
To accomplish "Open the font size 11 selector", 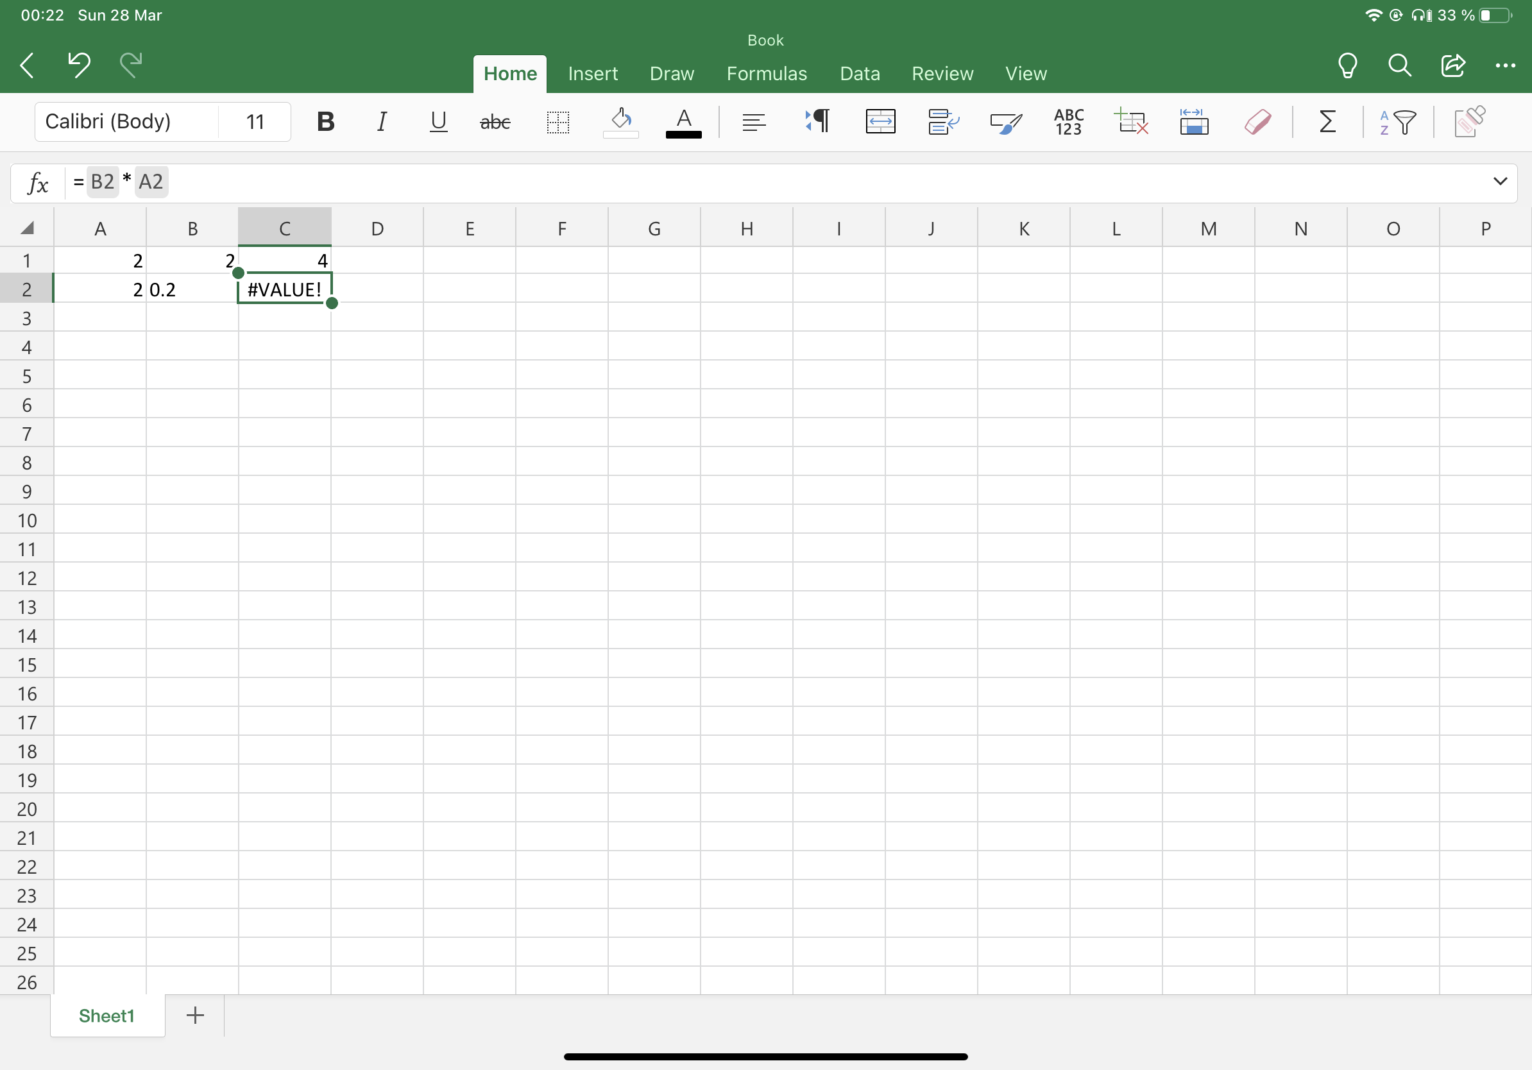I will pos(255,121).
